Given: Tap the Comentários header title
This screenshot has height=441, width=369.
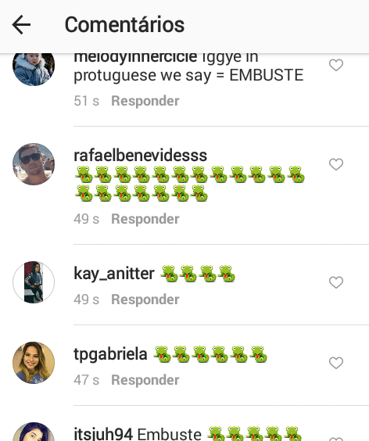Looking at the screenshot, I should point(124,25).
